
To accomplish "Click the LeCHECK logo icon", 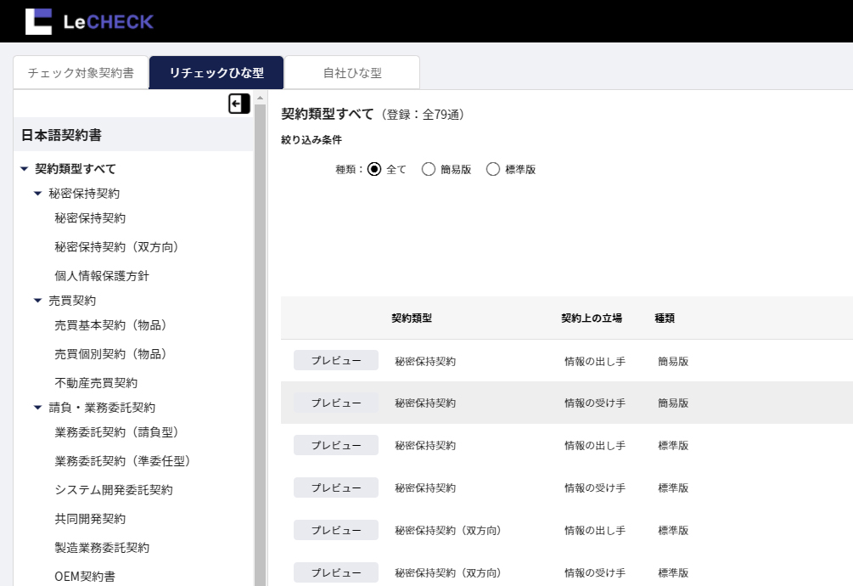I will [x=39, y=21].
